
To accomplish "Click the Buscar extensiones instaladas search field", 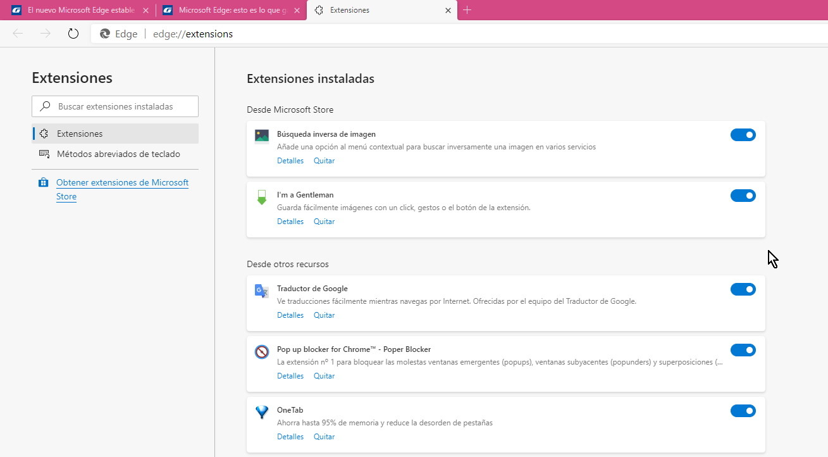I will coord(114,106).
